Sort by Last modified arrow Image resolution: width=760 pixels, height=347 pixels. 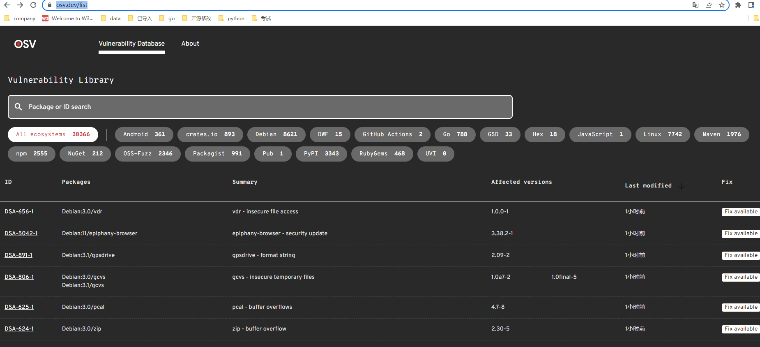click(x=681, y=186)
